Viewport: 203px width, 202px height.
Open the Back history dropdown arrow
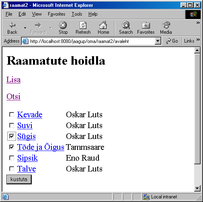[25, 28]
